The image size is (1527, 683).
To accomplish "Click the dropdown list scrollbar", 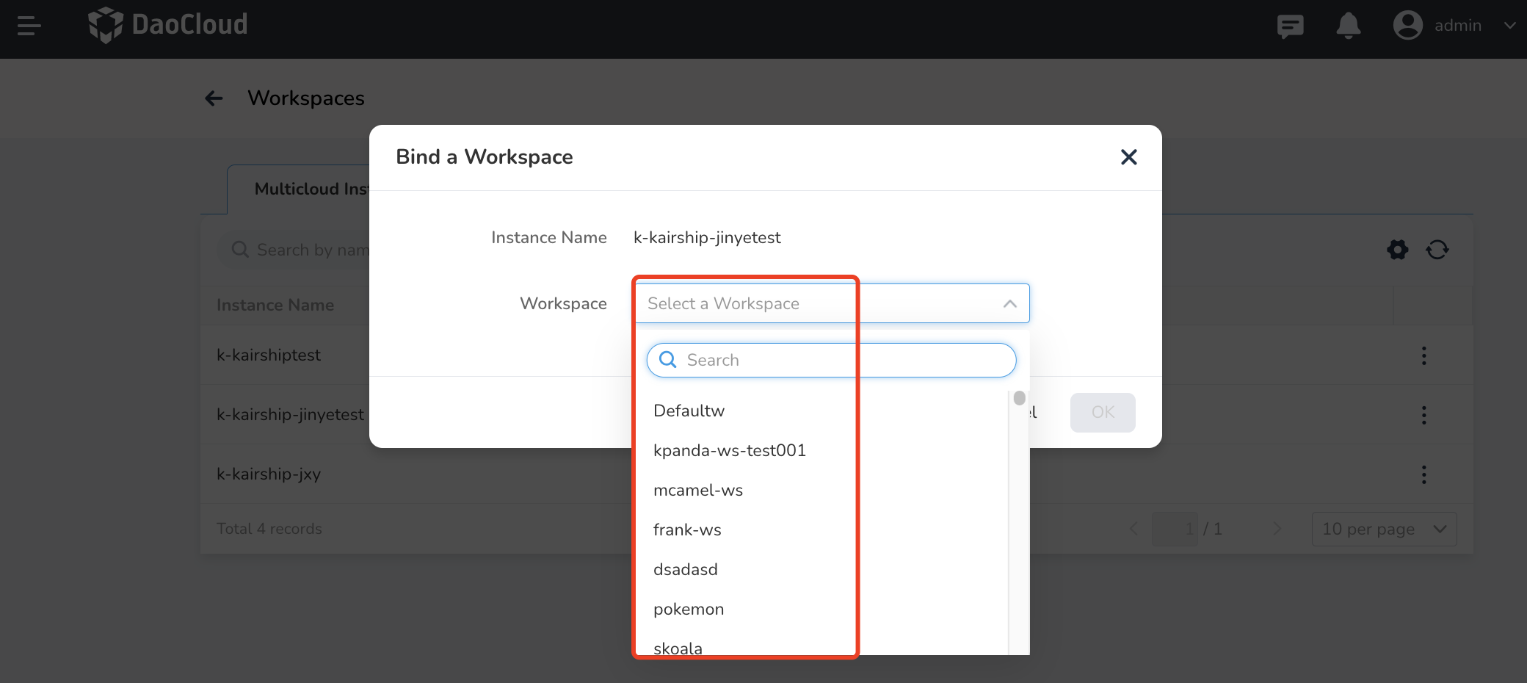I will tap(1019, 399).
